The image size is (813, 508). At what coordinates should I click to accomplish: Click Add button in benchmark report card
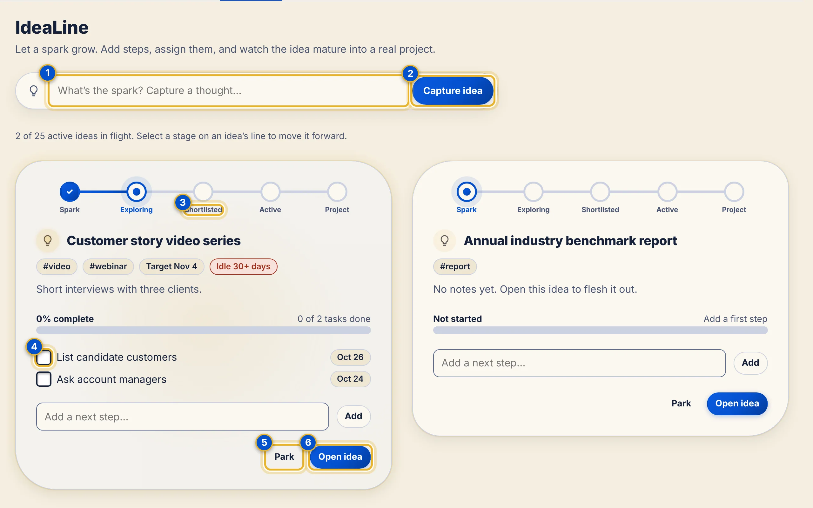[x=750, y=363]
